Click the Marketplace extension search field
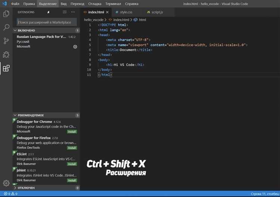Image resolution: width=280 pixels, height=197 pixels. (47, 22)
